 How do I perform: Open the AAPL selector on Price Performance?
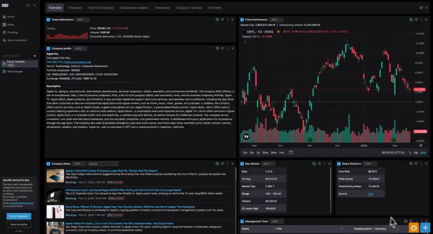point(276,19)
